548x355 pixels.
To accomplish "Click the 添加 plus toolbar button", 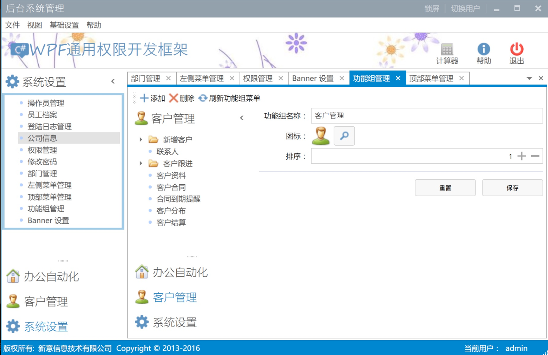I will (152, 98).
